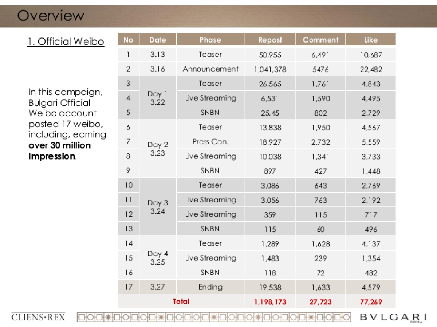
Task: Click the CLIENS·REX logo
Action: [x=38, y=317]
